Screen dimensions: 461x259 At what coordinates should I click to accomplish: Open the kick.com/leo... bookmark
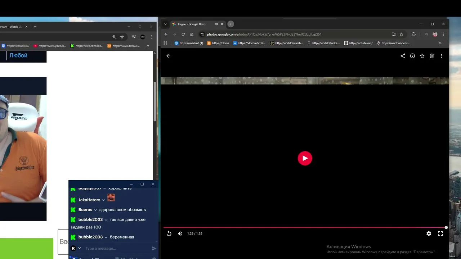coord(87,46)
